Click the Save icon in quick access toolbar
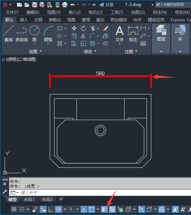Image resolution: width=191 pixels, height=215 pixels. coord(35,5)
